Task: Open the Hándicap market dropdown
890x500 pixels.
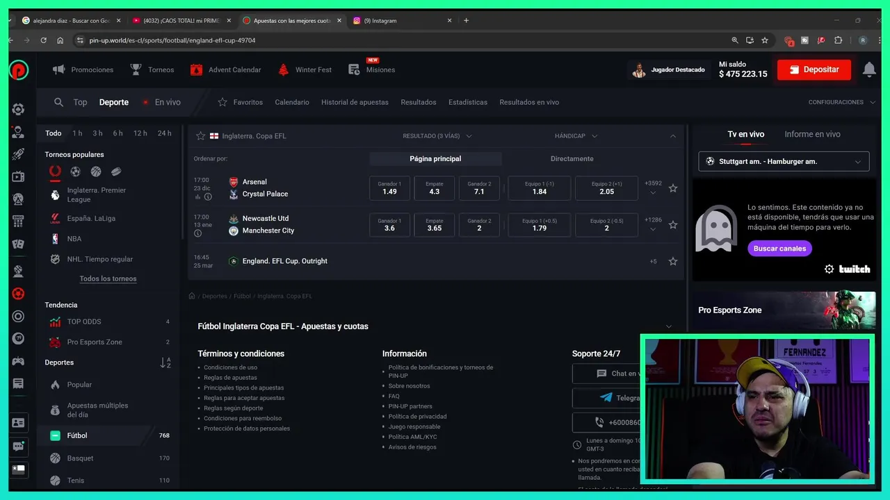Action: pyautogui.click(x=576, y=136)
